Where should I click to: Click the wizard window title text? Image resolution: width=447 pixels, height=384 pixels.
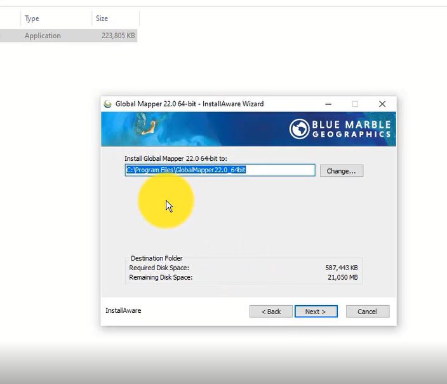189,104
